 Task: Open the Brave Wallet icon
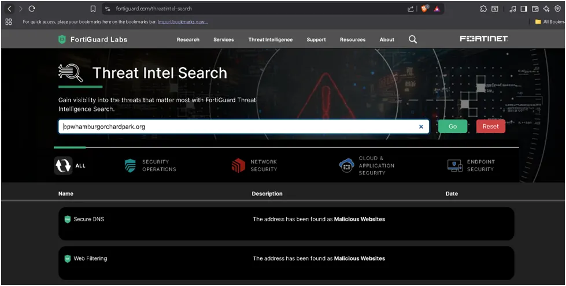535,9
